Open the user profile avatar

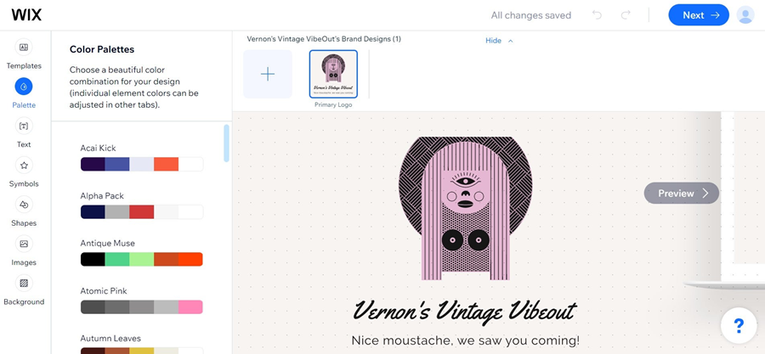click(745, 15)
